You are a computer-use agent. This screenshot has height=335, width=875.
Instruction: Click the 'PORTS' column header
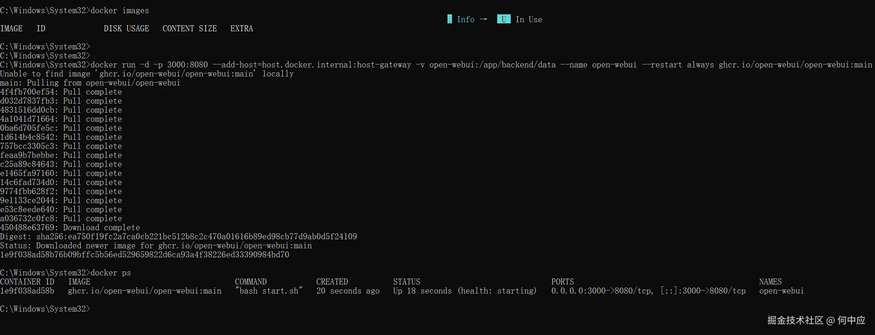coord(563,282)
